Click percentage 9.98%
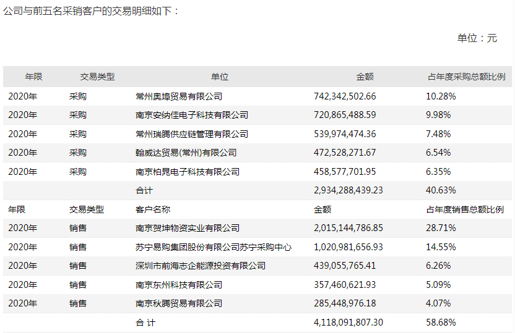515x333 pixels. point(438,115)
